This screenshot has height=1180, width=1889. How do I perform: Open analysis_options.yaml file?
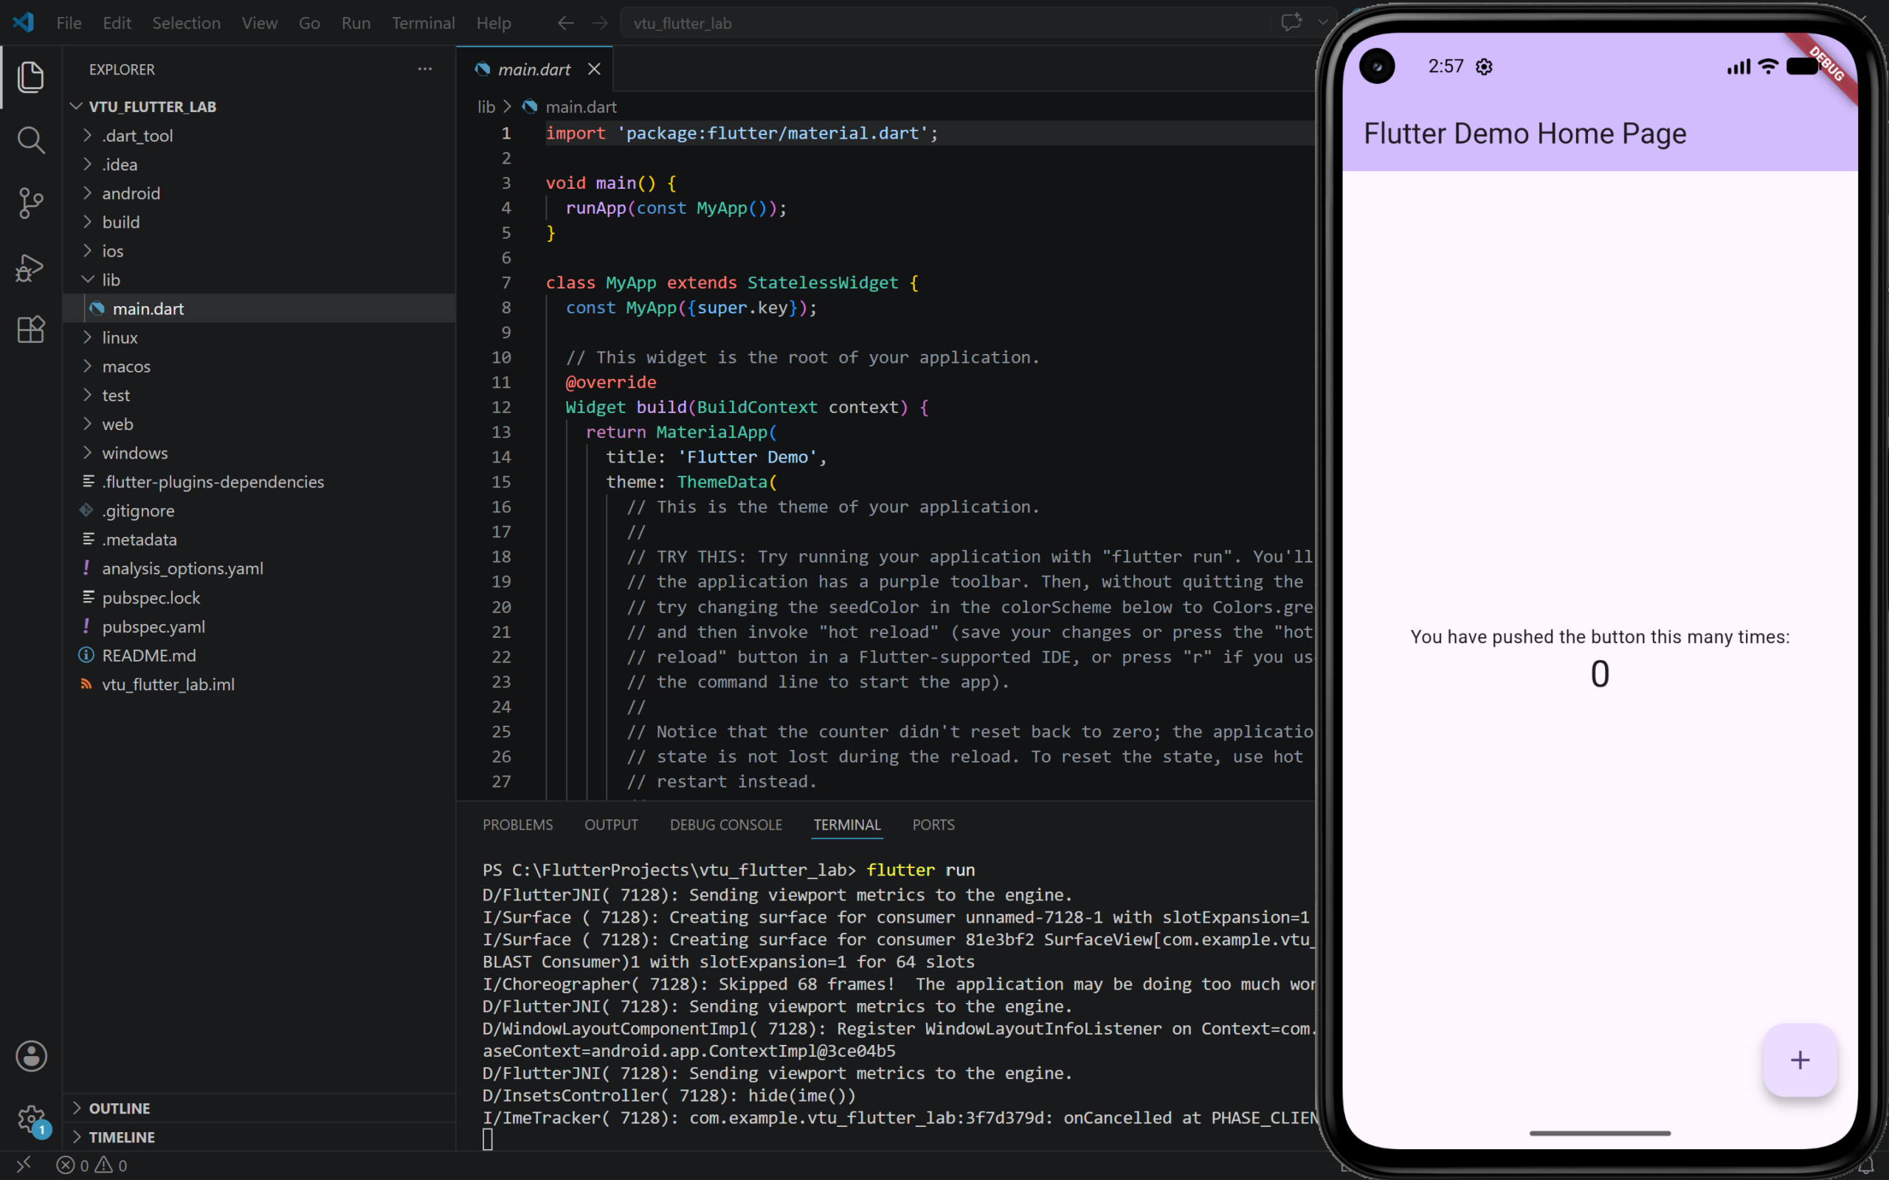click(259, 568)
